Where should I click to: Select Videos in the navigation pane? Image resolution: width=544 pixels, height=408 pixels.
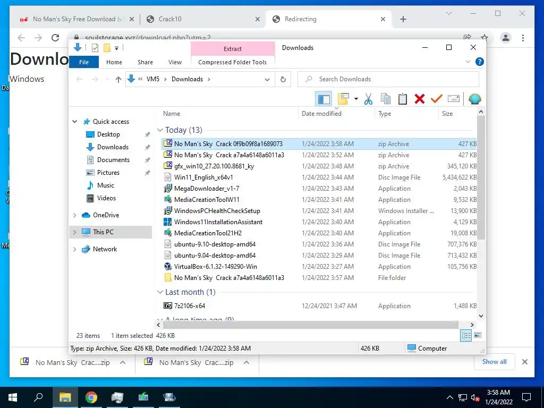(x=106, y=198)
